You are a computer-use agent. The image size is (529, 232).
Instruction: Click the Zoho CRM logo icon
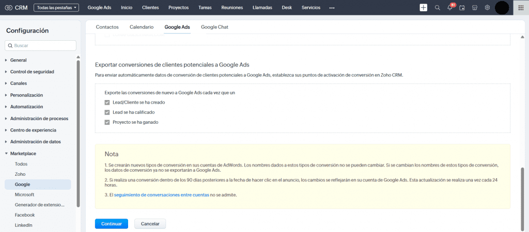click(9, 8)
